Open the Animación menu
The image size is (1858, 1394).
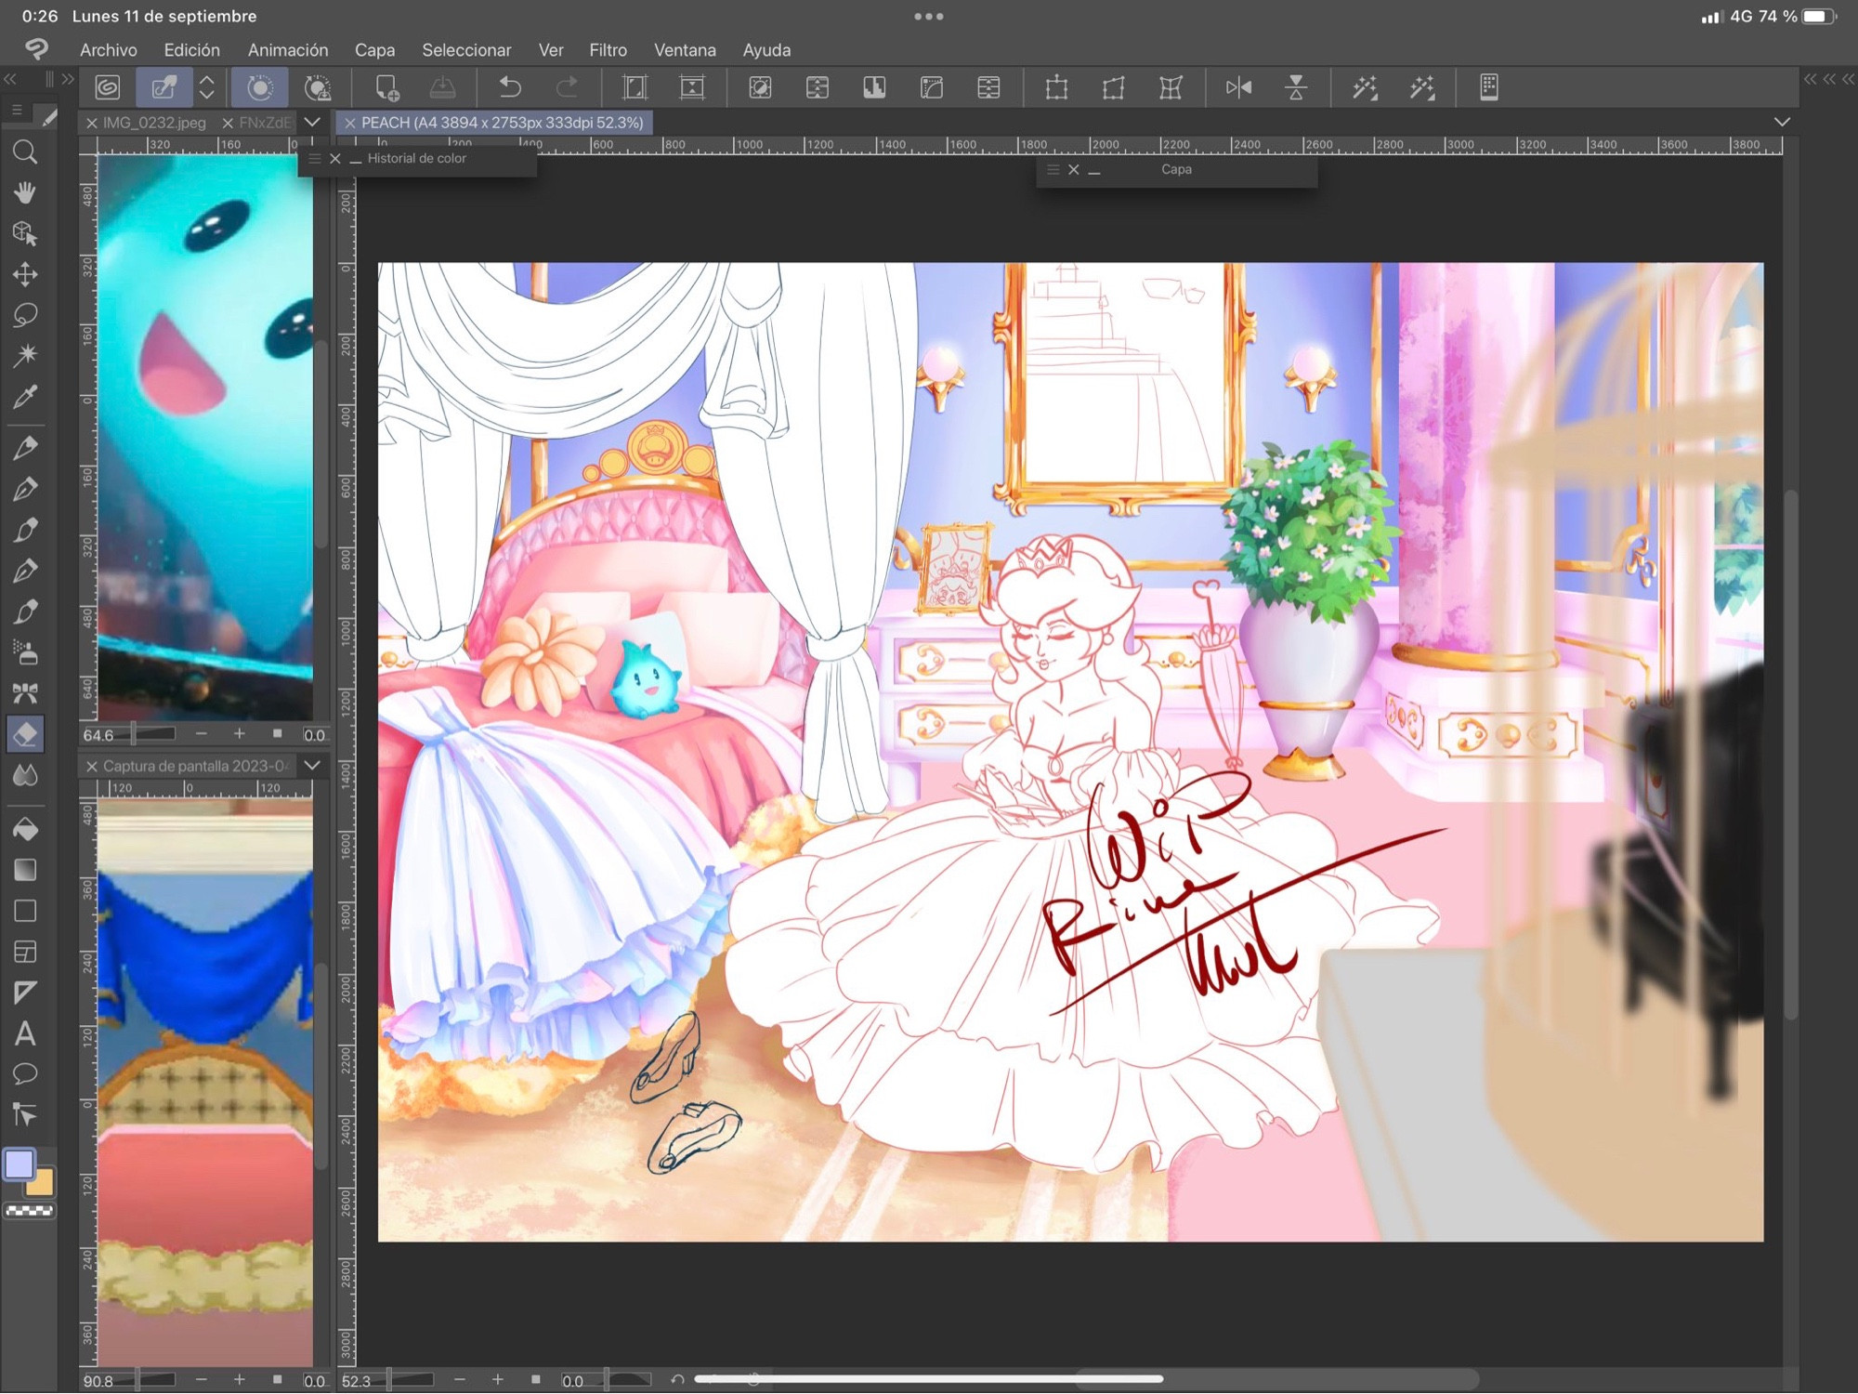288,50
